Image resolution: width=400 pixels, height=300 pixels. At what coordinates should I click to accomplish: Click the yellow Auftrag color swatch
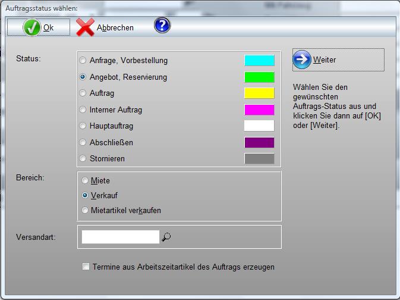[x=259, y=93]
